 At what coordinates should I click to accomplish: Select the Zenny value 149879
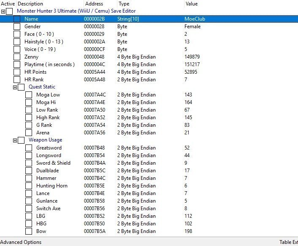192,57
